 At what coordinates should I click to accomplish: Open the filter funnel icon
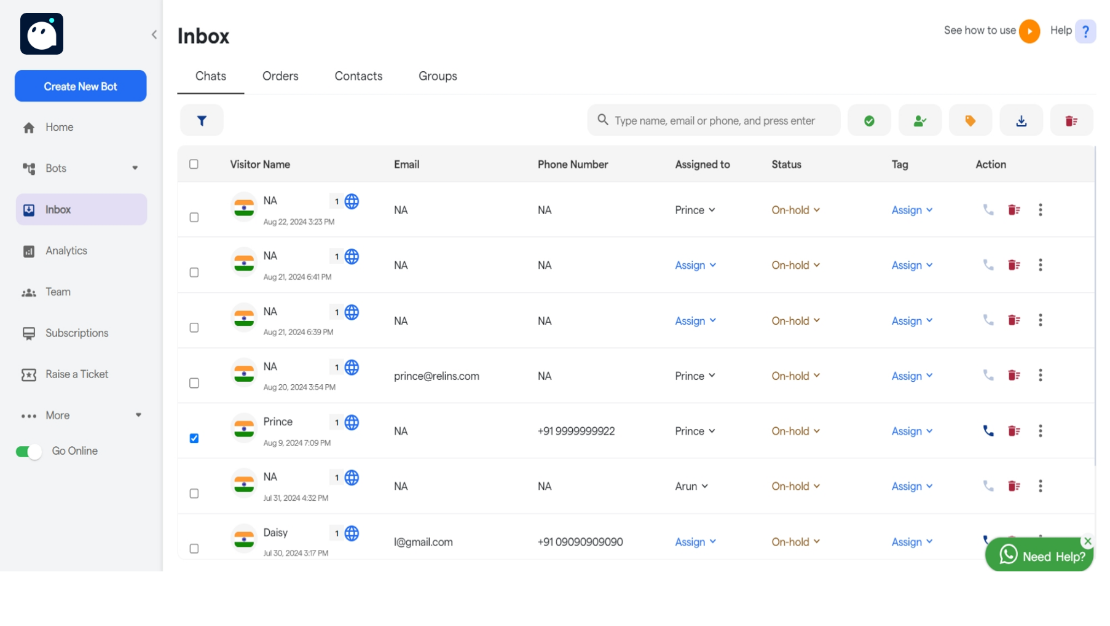pyautogui.click(x=202, y=120)
